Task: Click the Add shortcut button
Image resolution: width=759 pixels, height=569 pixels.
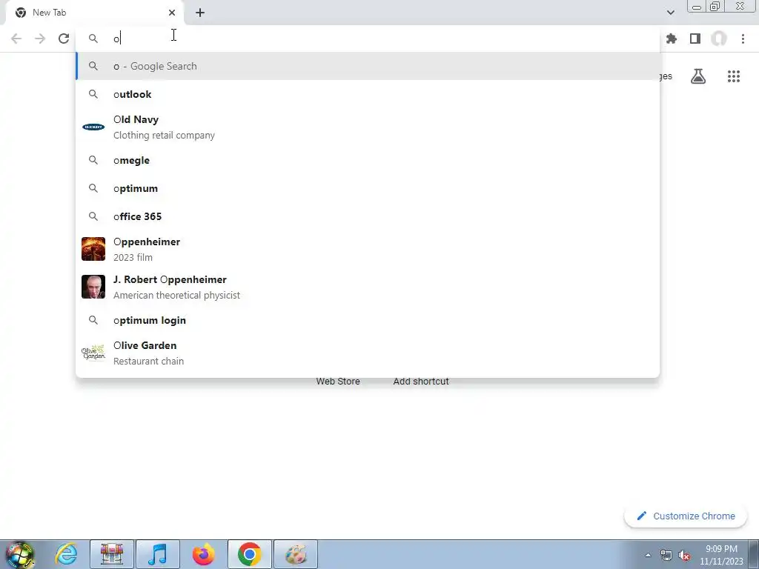Action: tap(421, 382)
